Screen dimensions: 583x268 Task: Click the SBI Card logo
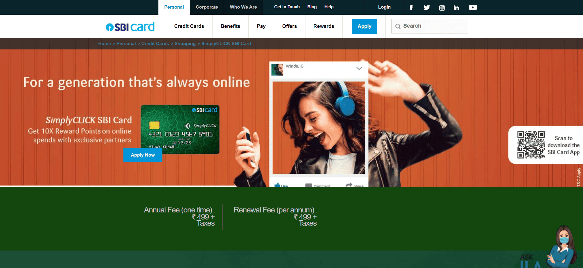[130, 27]
